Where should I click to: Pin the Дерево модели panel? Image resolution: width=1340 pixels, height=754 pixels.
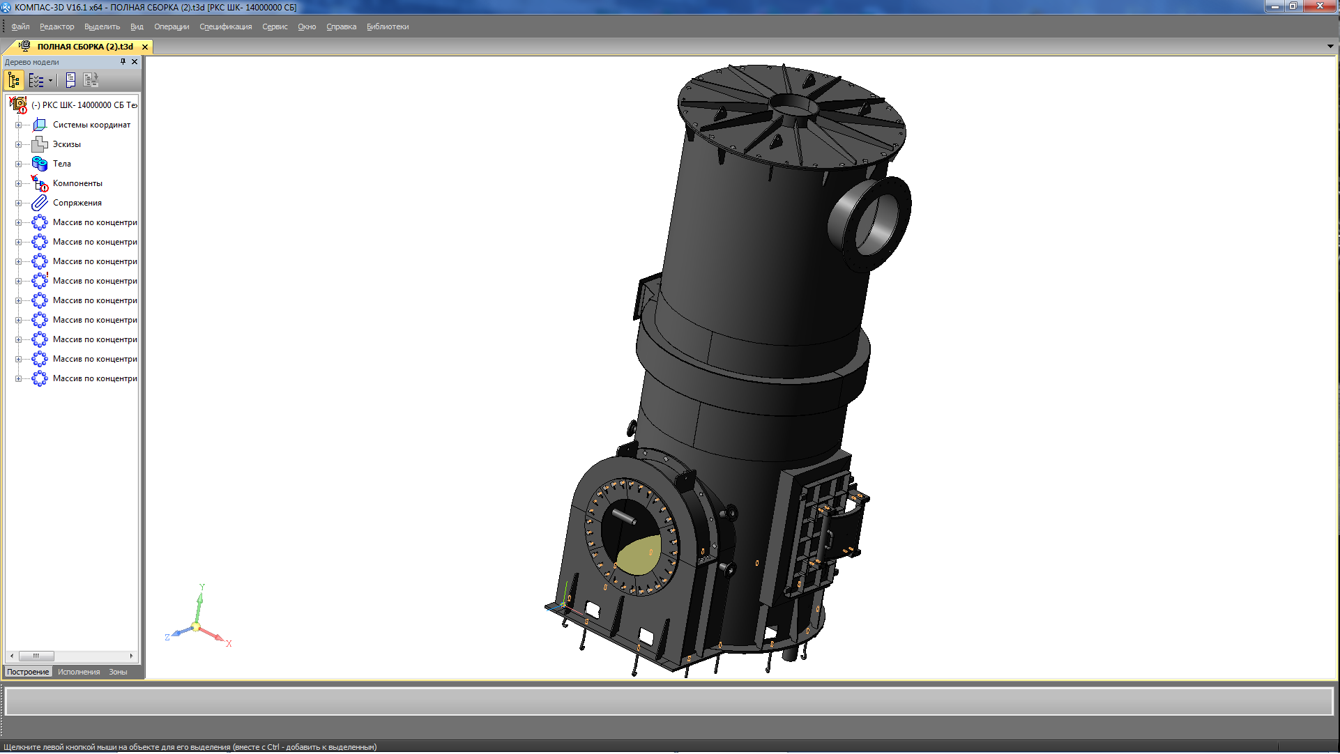pyautogui.click(x=123, y=62)
